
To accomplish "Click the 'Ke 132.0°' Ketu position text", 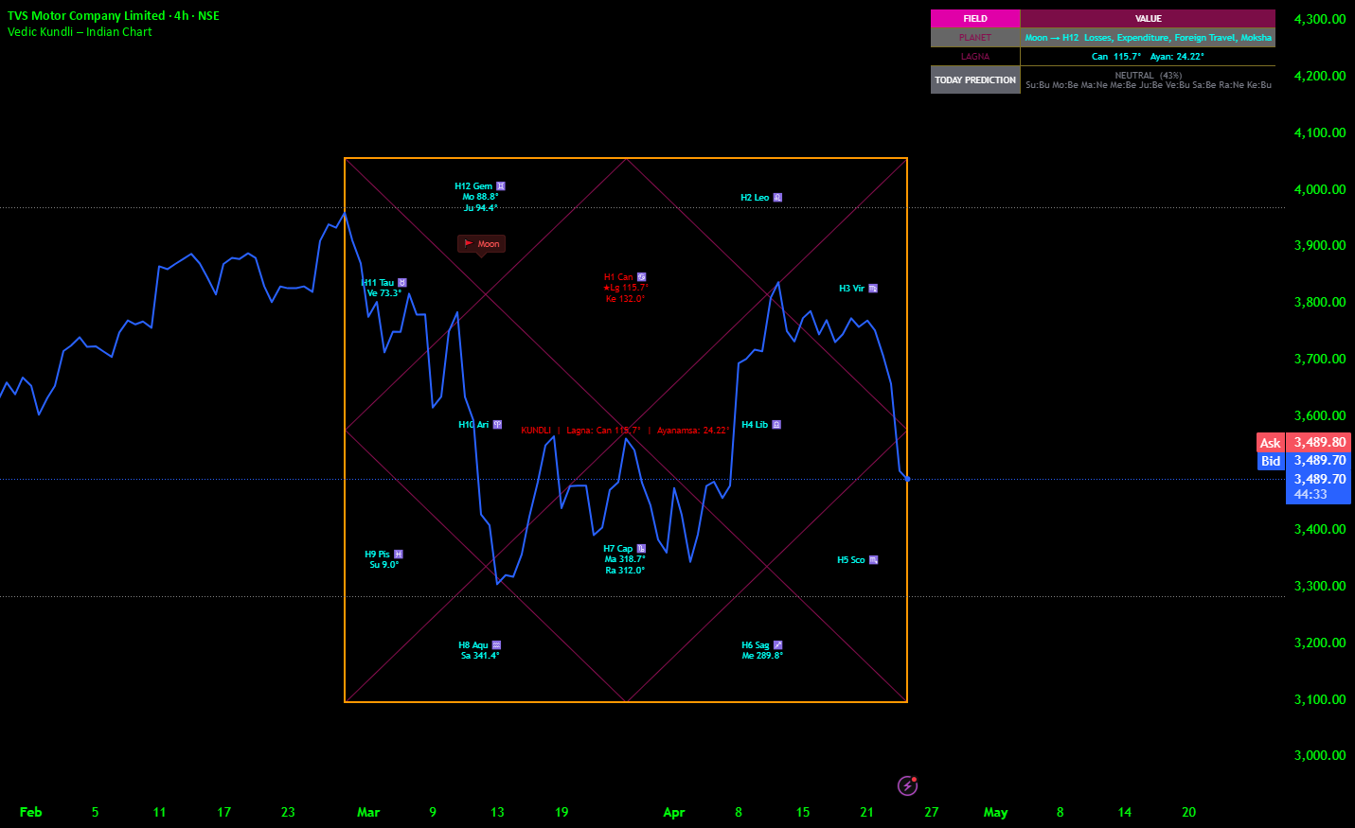I will click(625, 299).
